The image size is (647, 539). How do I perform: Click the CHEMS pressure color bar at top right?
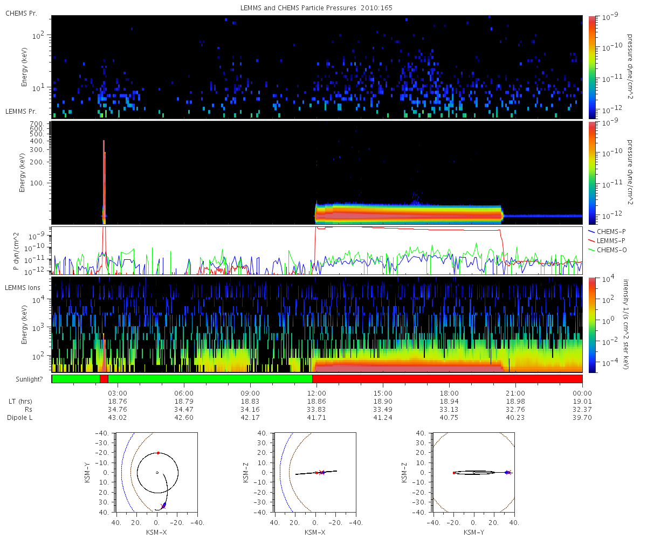point(593,67)
